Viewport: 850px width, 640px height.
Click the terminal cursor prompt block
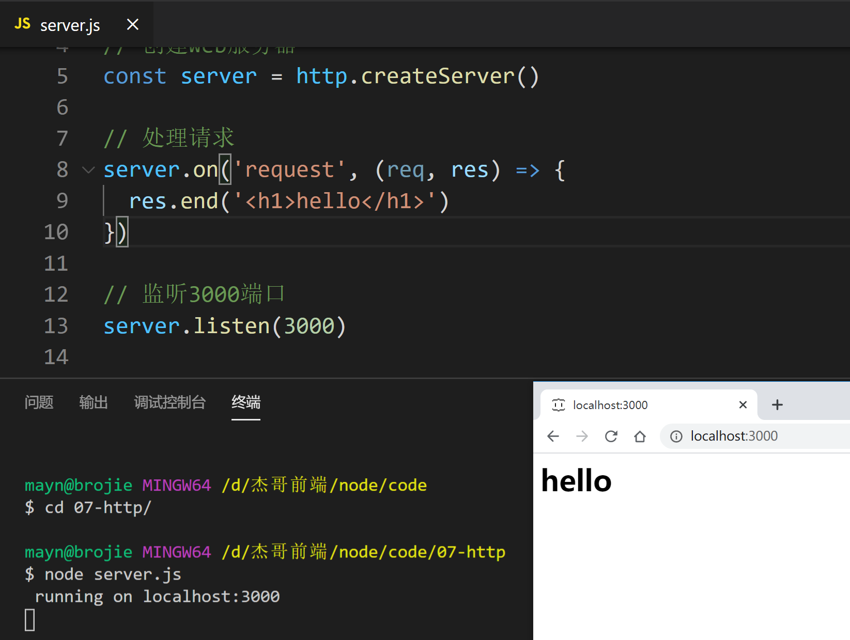point(30,620)
